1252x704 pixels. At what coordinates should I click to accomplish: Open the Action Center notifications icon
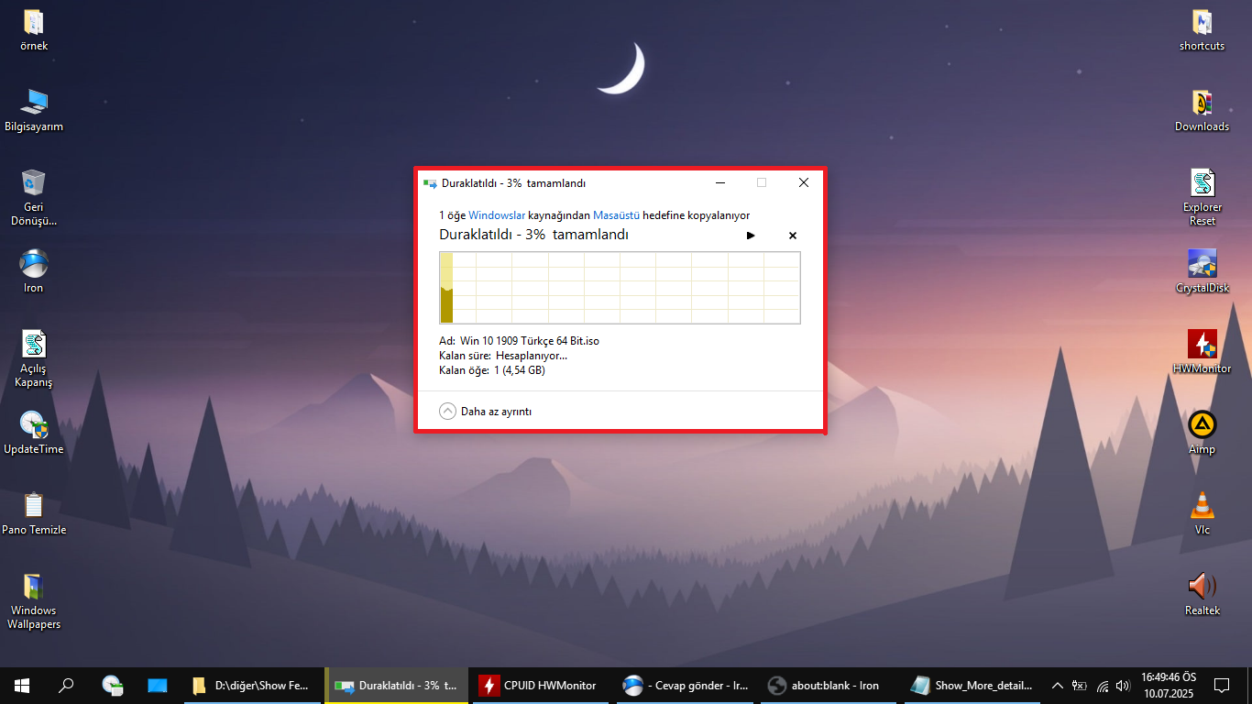tap(1222, 685)
